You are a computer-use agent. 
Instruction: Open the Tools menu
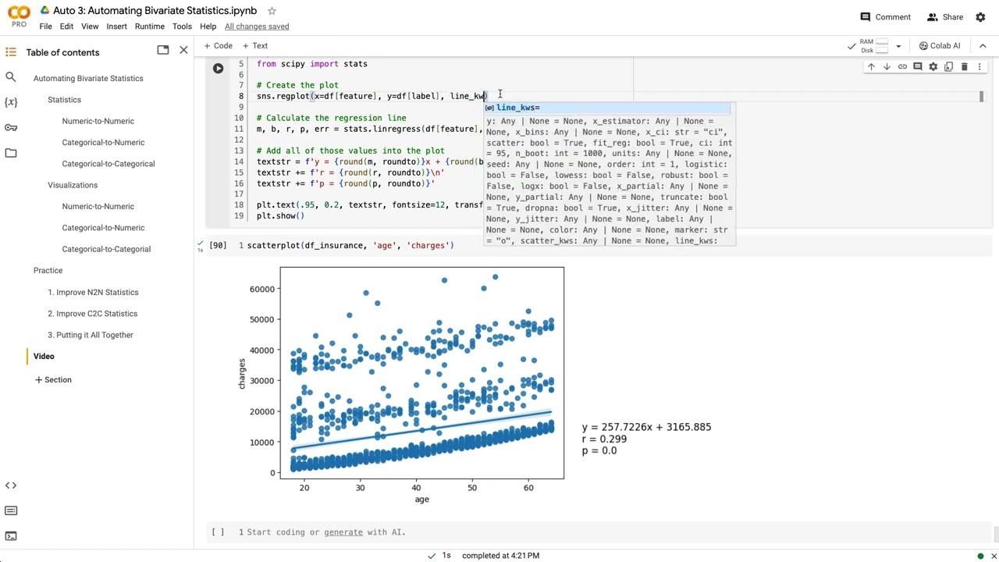tap(182, 27)
